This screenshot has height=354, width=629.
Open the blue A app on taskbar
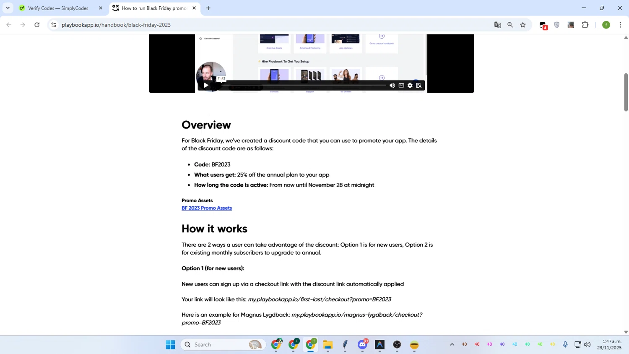380,345
